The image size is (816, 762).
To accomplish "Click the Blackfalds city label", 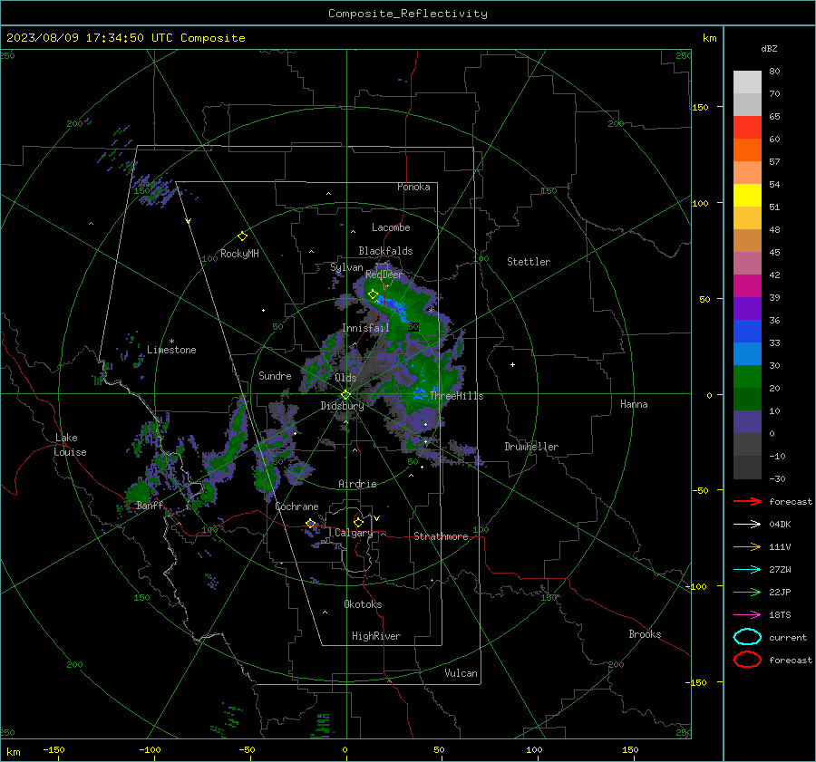I will point(385,251).
